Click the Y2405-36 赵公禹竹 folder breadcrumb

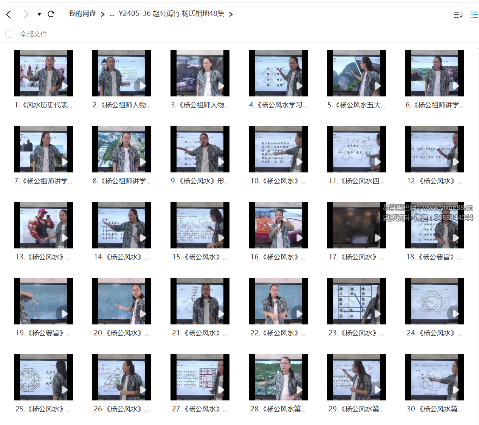coord(171,14)
